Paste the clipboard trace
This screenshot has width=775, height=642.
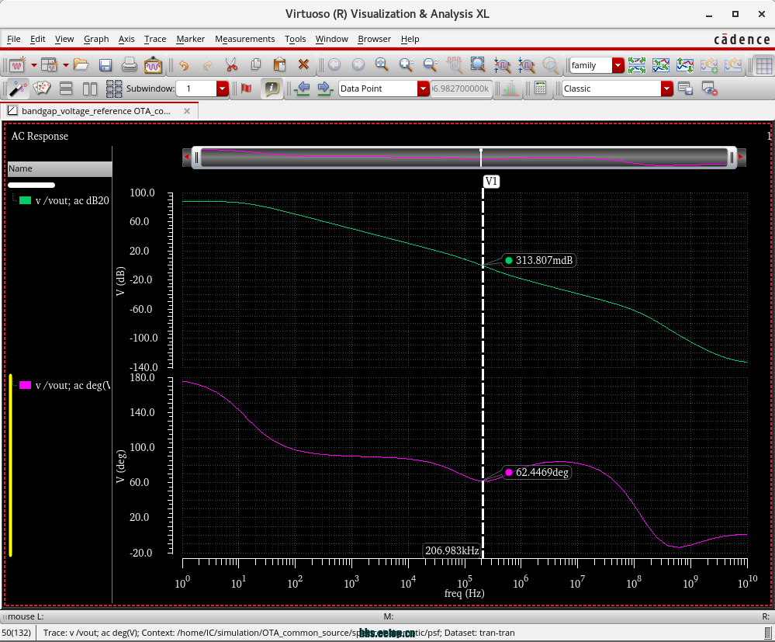(279, 65)
